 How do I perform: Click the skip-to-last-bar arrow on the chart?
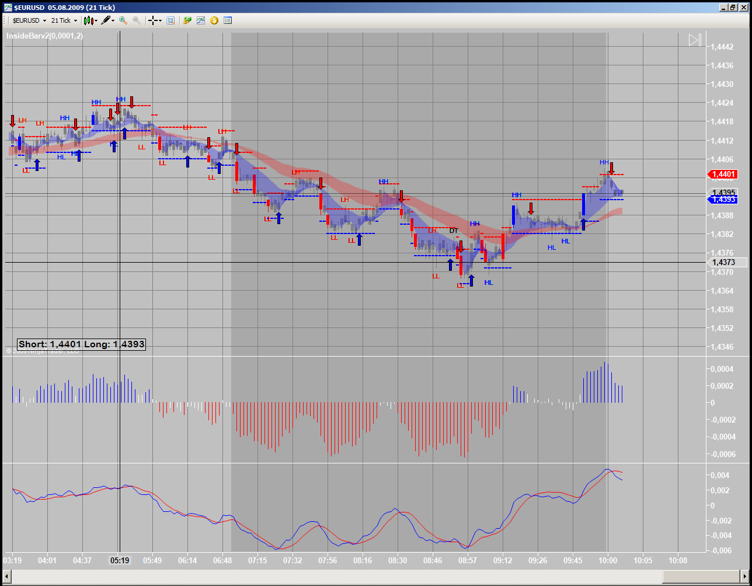tap(695, 40)
